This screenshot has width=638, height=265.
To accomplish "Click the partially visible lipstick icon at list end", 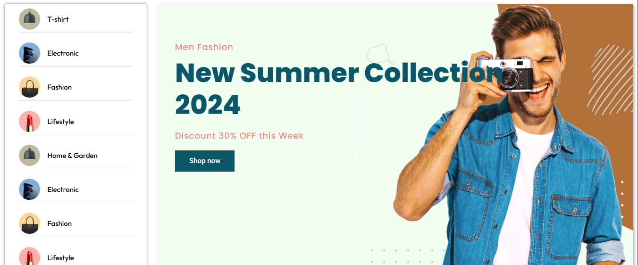I will click(x=29, y=256).
